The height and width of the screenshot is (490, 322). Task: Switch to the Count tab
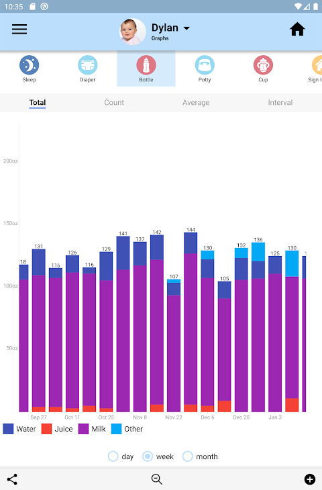coord(114,102)
